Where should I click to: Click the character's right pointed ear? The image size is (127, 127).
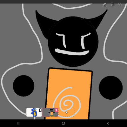[x=97, y=20]
